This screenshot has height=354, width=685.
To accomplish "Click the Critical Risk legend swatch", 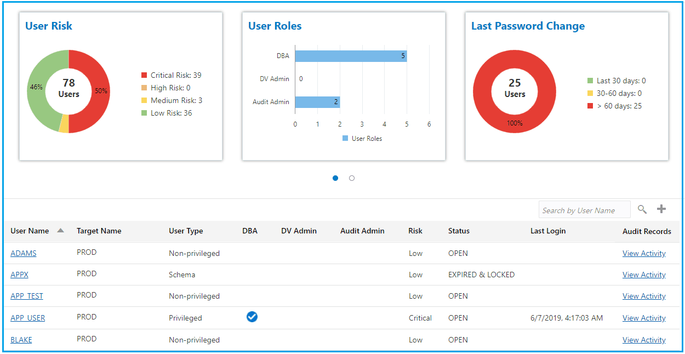I will 144,75.
